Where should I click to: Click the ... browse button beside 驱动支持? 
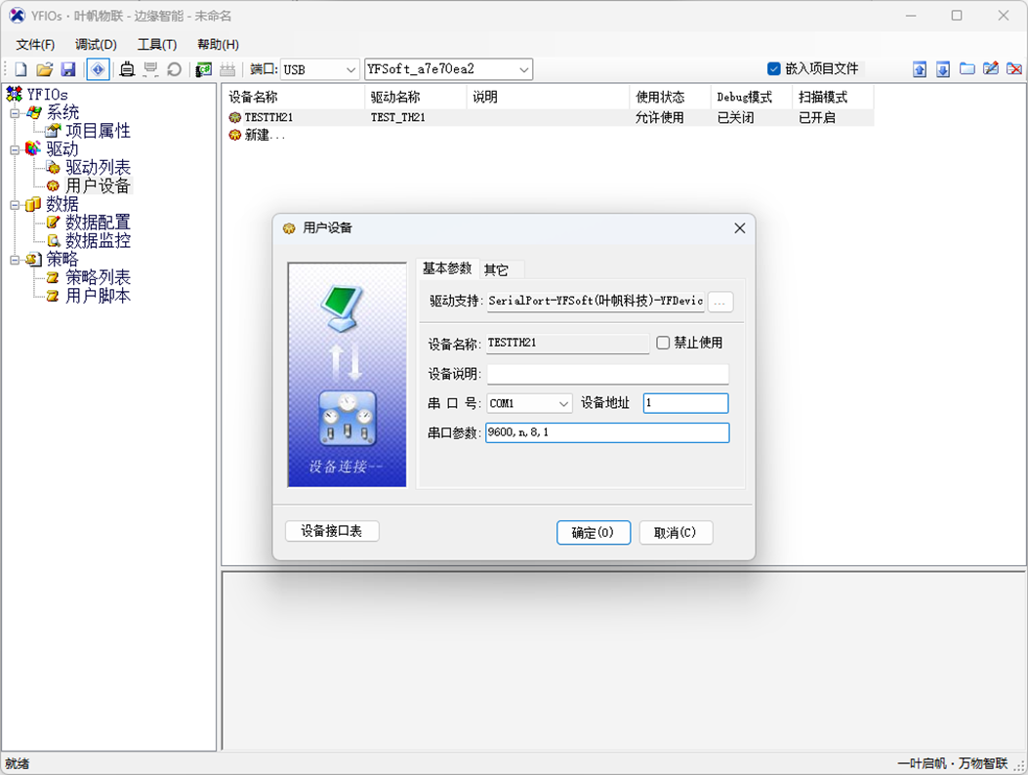[x=720, y=301]
